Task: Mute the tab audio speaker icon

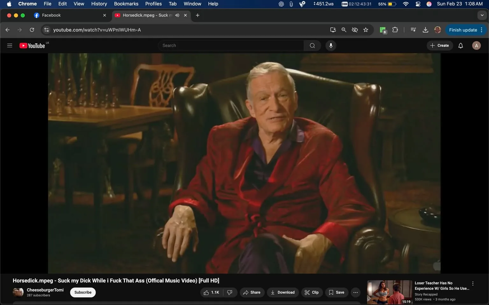Action: [x=177, y=15]
